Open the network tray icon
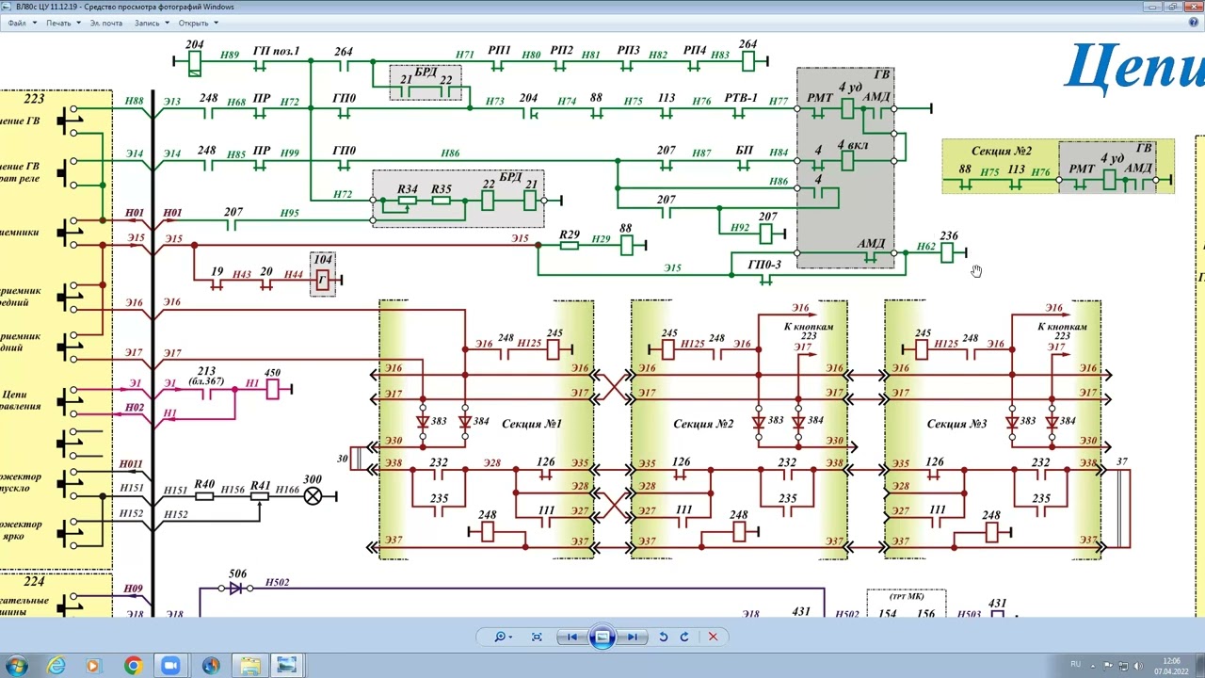Screen dimensions: 1205x678 (1123, 666)
